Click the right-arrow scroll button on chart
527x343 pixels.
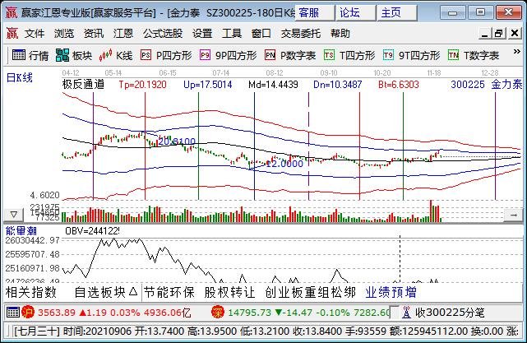pos(514,215)
